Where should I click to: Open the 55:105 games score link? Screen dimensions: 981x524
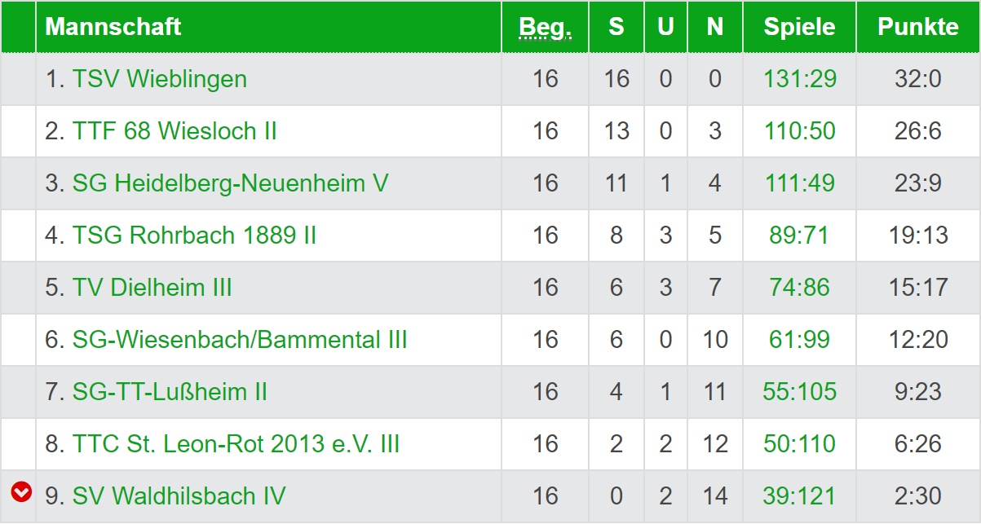(799, 392)
